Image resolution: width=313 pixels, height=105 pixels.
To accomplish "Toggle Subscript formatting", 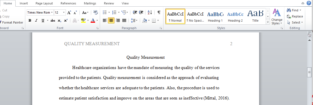I will coord(59,21).
